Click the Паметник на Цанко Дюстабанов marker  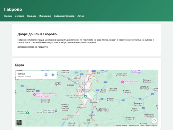(56, 111)
